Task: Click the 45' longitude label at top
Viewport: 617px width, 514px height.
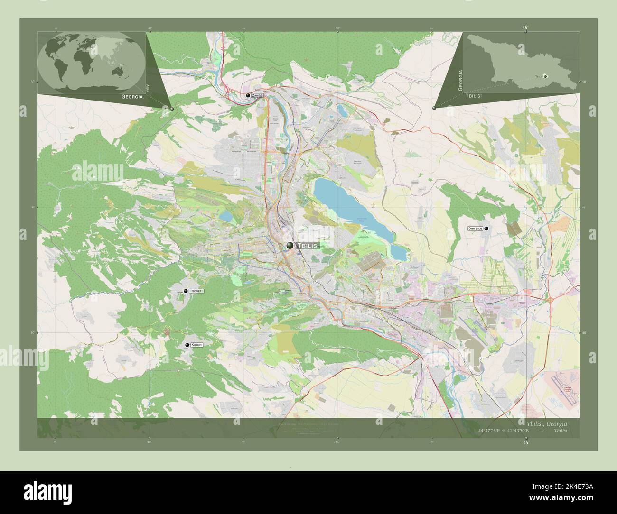Action: [x=525, y=28]
